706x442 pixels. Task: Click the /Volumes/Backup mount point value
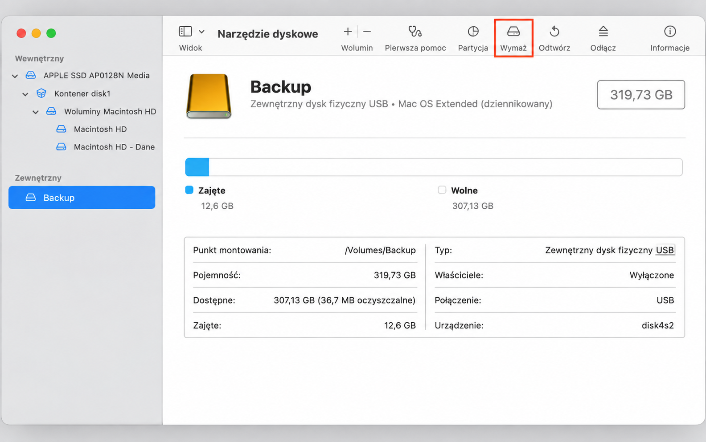pos(380,250)
